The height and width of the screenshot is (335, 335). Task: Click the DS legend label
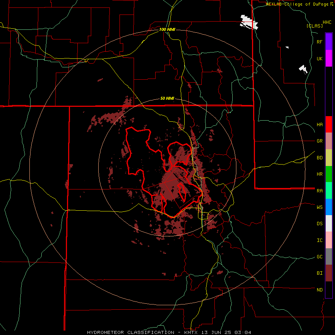(x=319, y=224)
